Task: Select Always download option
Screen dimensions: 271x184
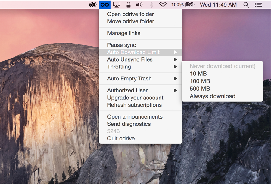Action: 222,96
